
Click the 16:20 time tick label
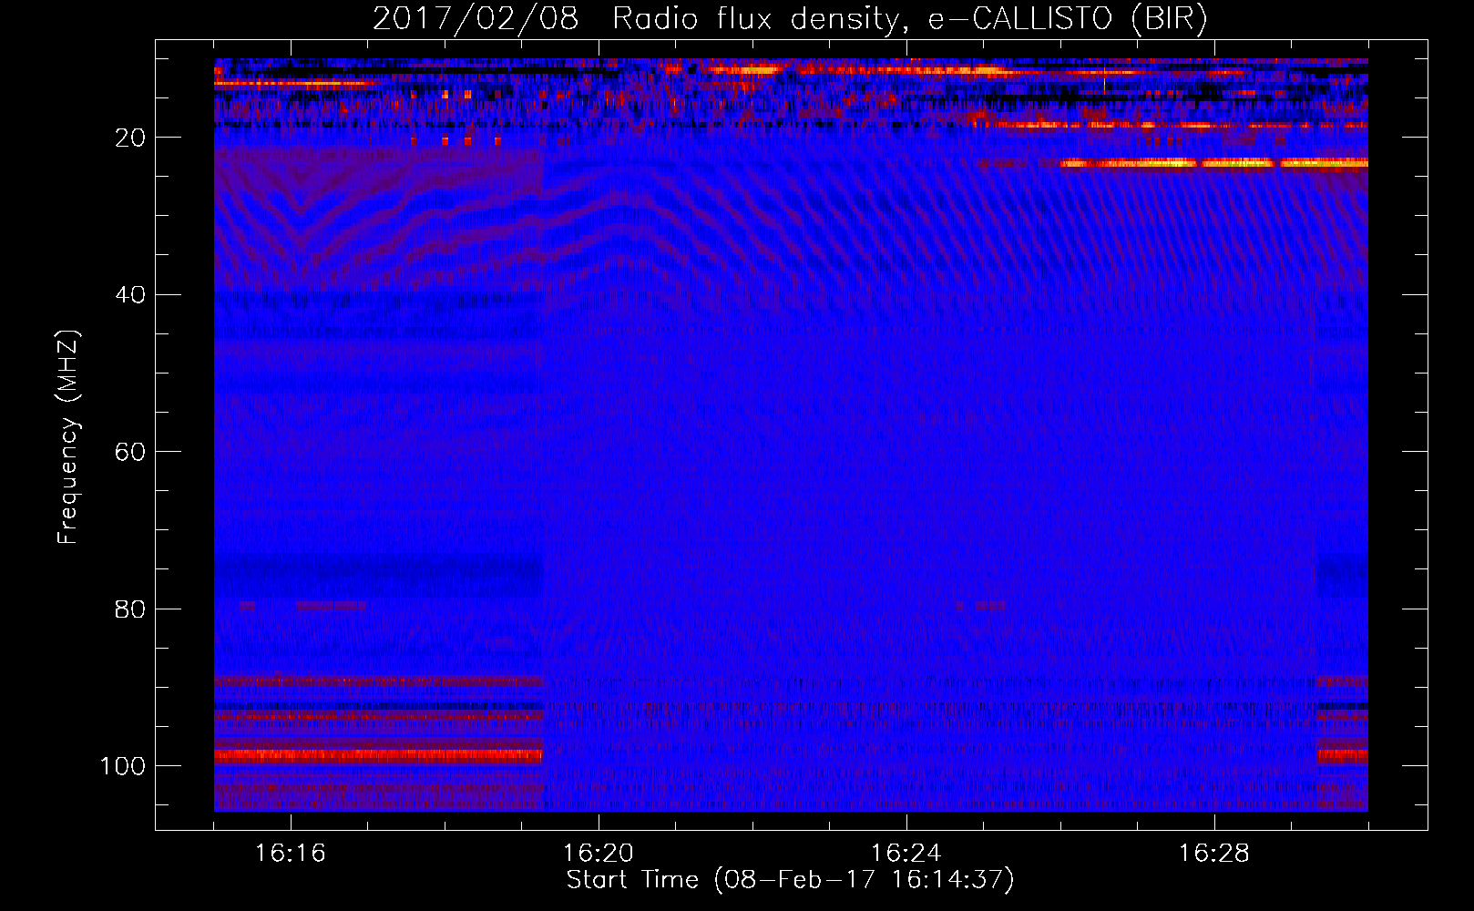tap(599, 854)
